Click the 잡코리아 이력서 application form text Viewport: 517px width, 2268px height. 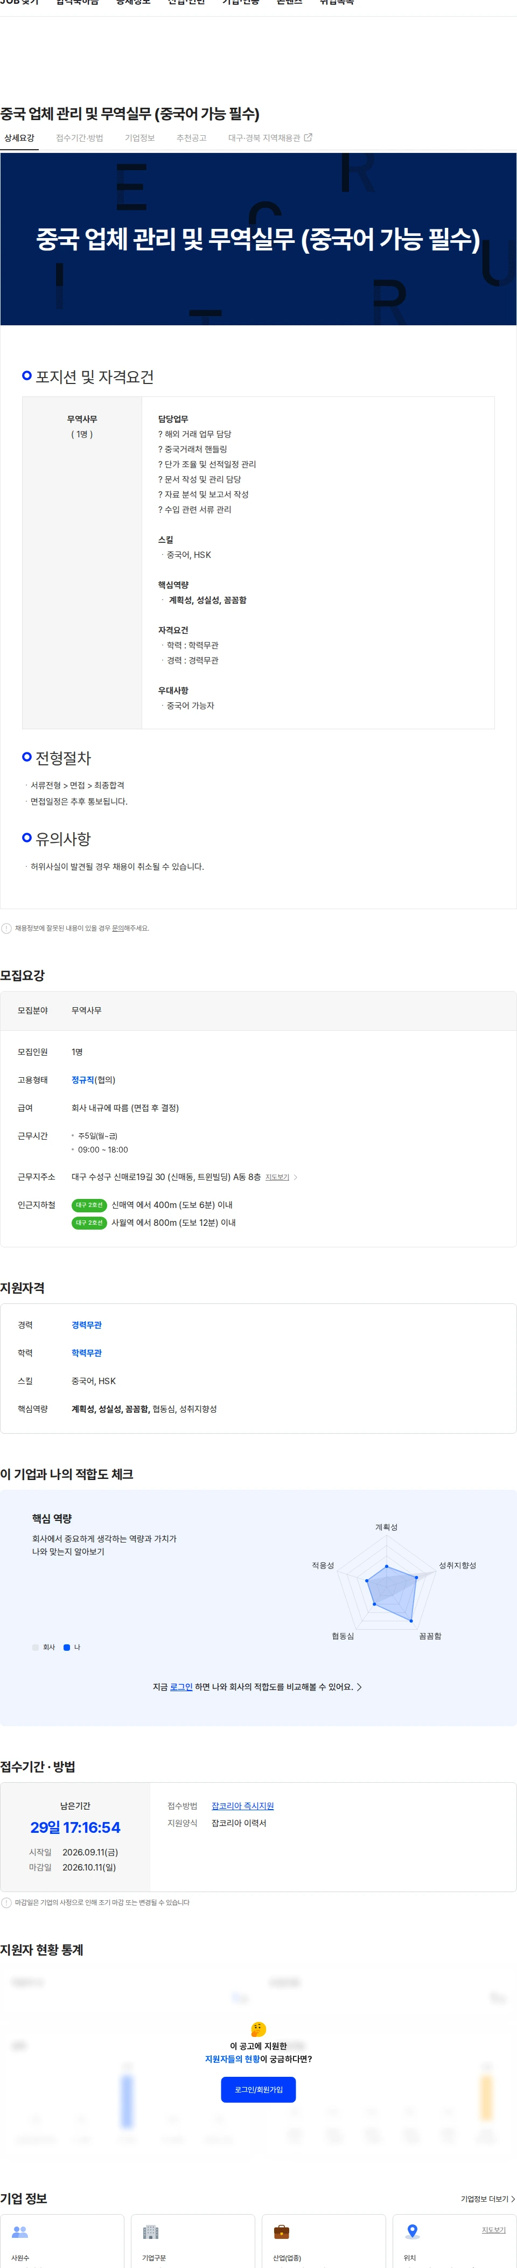coord(239,1823)
